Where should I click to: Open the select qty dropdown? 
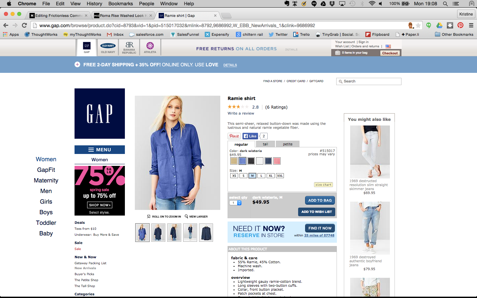pos(235,203)
